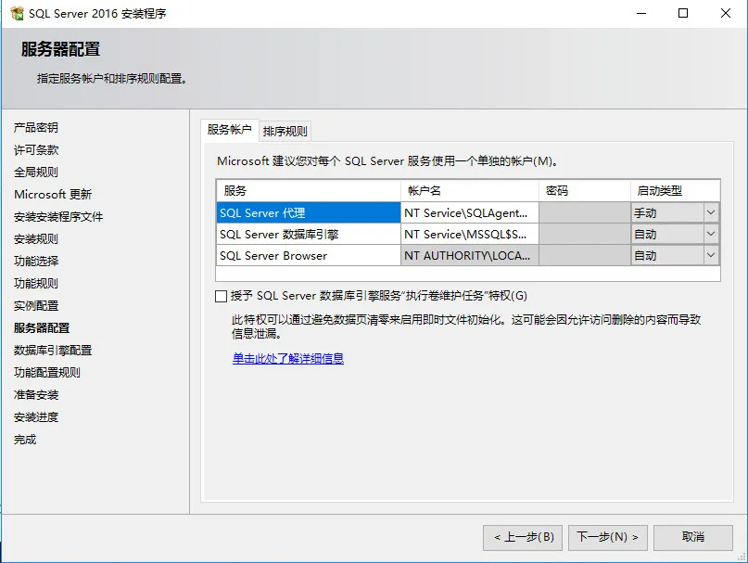Viewport: 748px width, 563px height.
Task: Switch to the 服务帐户 tab
Action: point(230,130)
